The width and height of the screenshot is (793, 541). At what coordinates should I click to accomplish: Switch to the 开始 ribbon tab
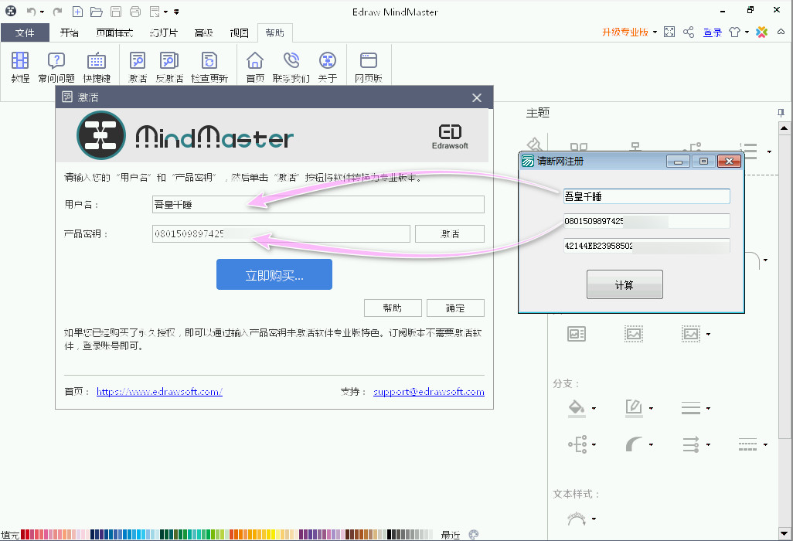pyautogui.click(x=70, y=33)
